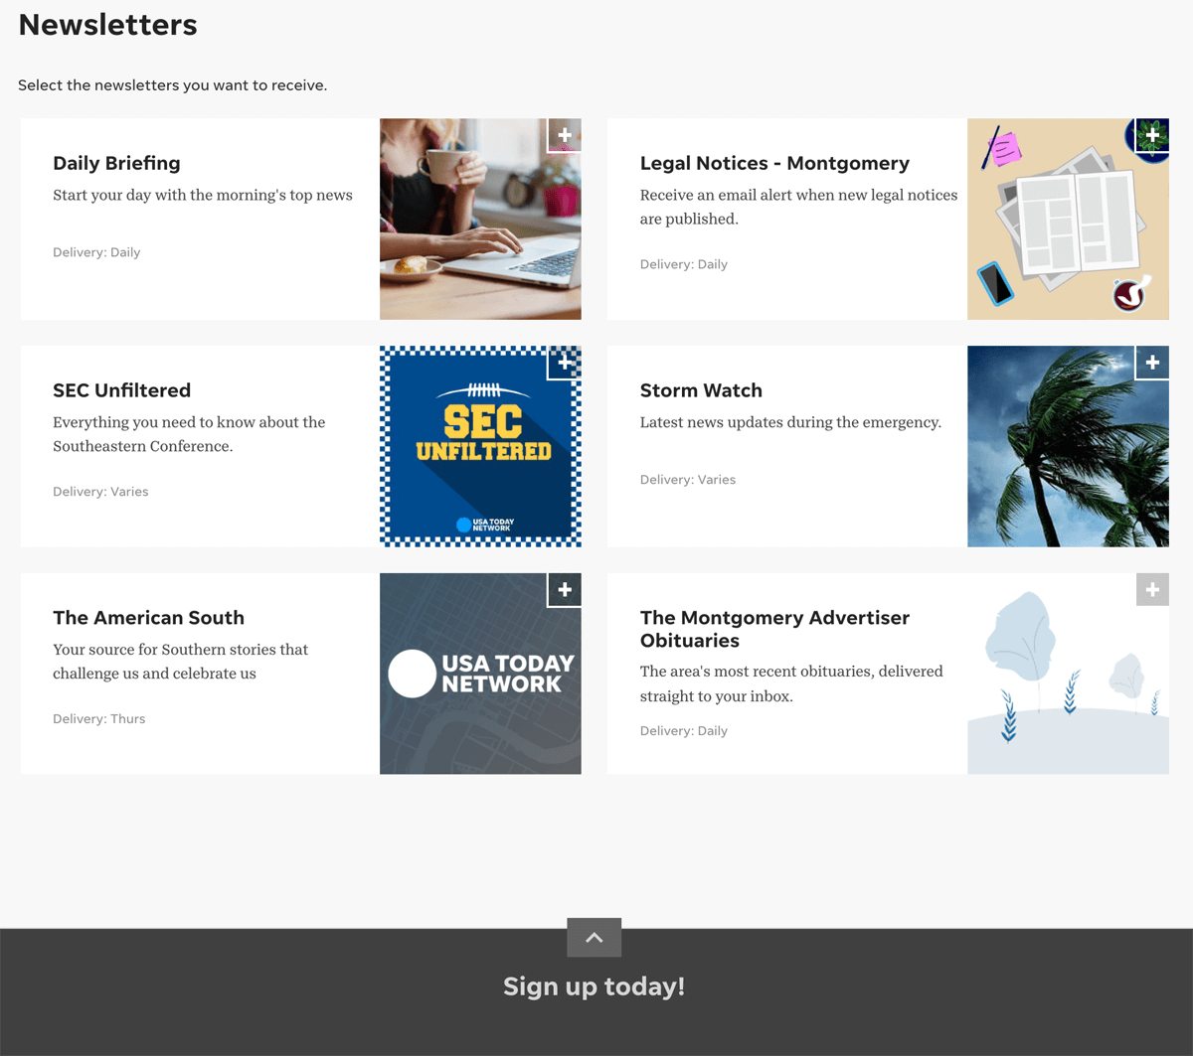The image size is (1193, 1056).
Task: Click 'Select the newsletters you want to receive.' text
Action: pyautogui.click(x=172, y=85)
